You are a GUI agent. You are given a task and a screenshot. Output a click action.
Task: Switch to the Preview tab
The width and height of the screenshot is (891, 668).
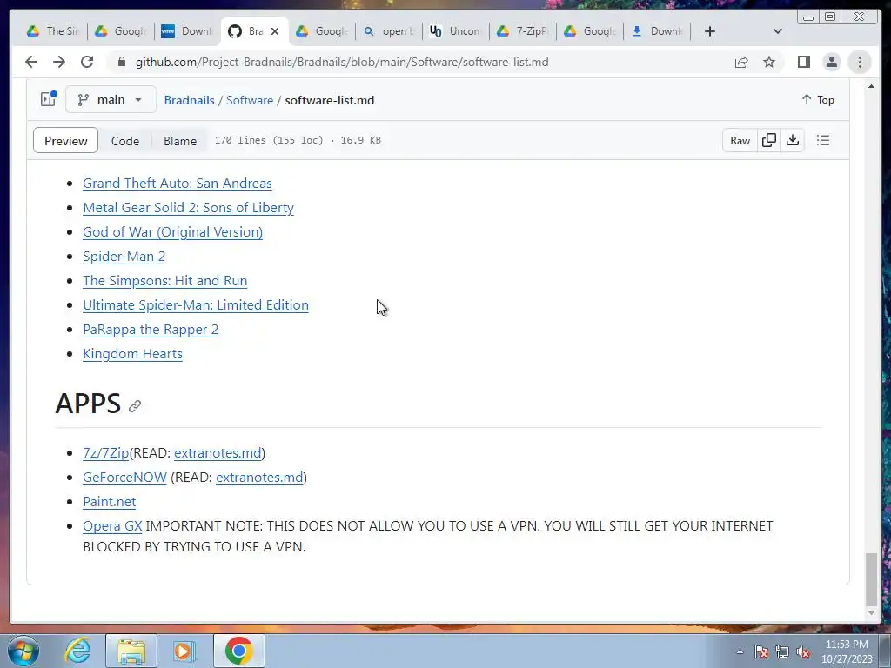point(66,141)
